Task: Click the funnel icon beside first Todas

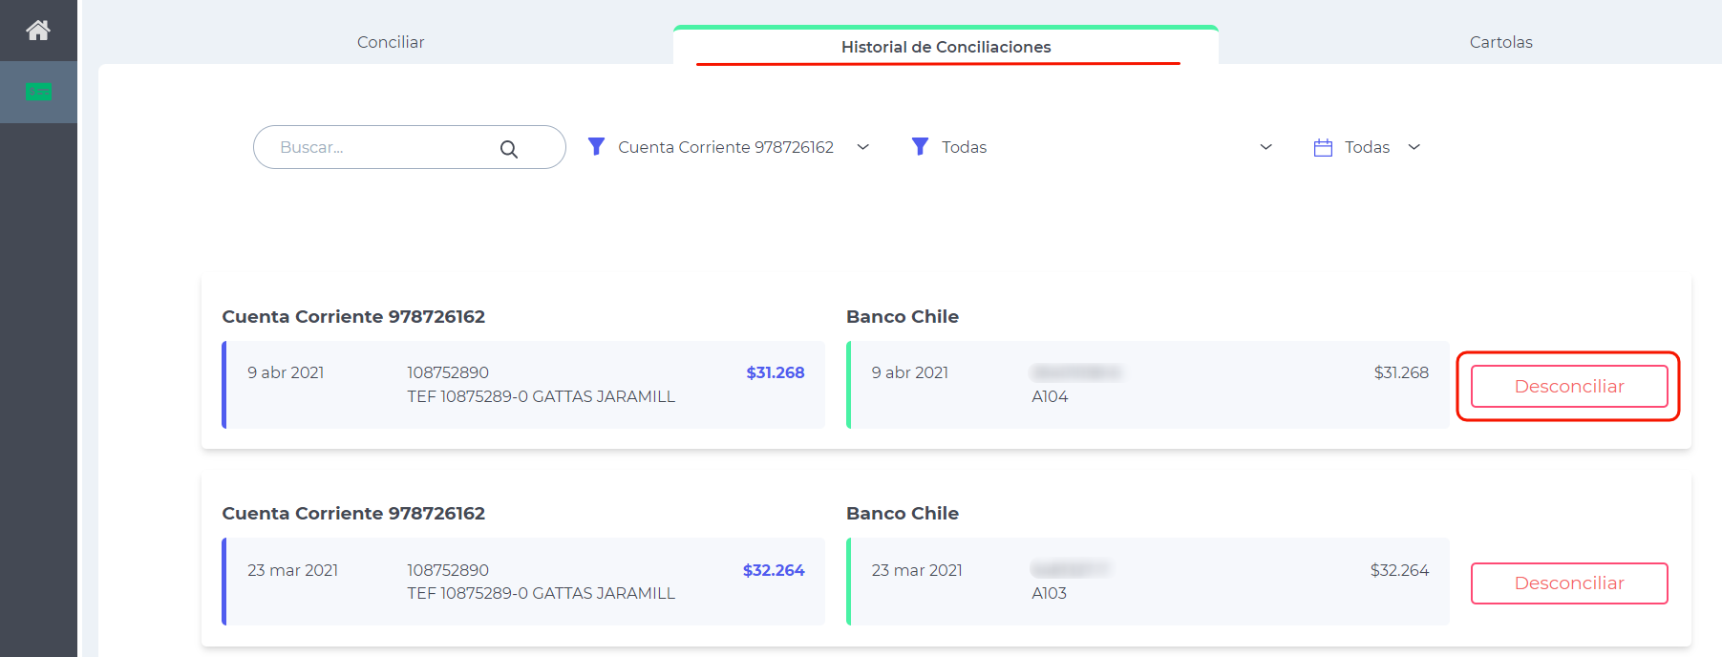Action: point(920,146)
